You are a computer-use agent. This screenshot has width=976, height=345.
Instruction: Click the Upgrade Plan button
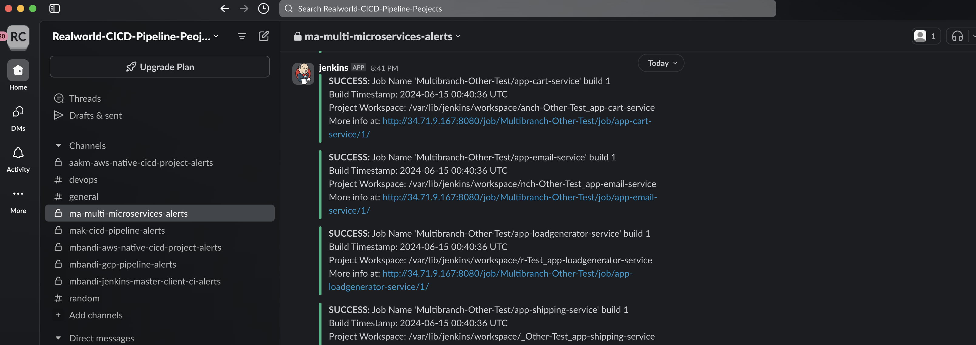(x=160, y=67)
